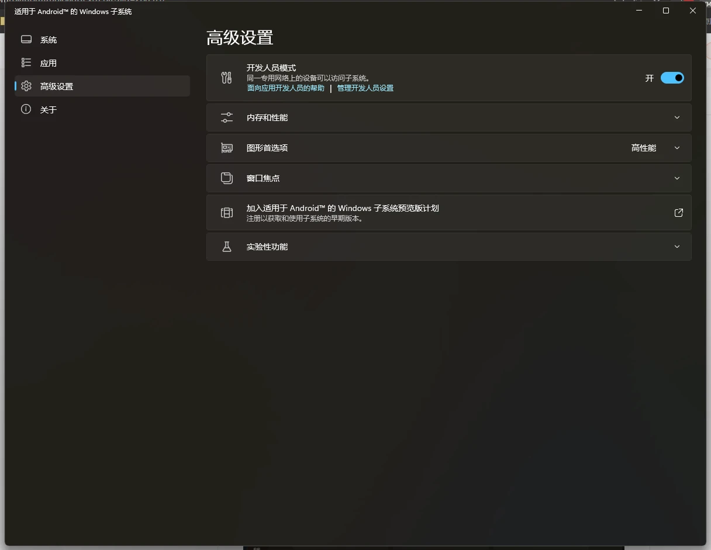Image resolution: width=711 pixels, height=550 pixels.
Task: Expand the 图形首选项 chevron
Action: (677, 148)
